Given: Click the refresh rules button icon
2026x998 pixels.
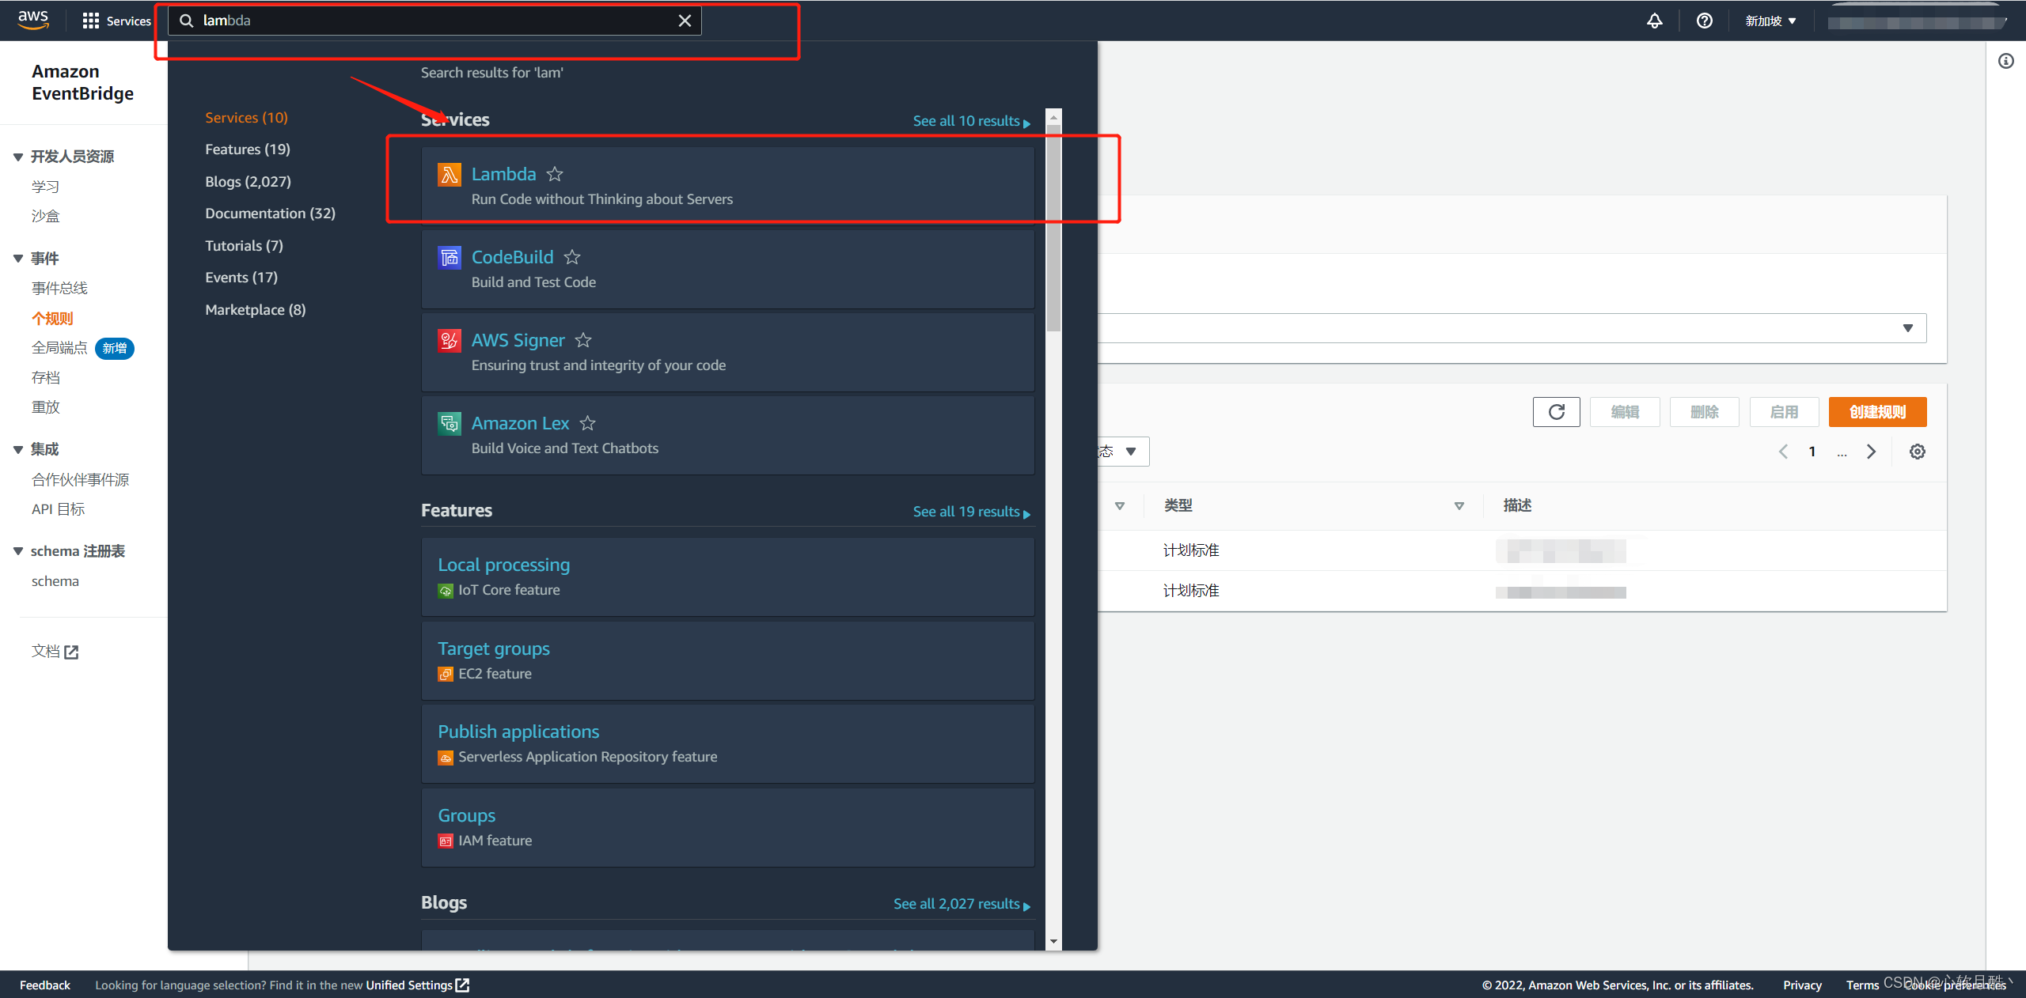Looking at the screenshot, I should (1556, 412).
